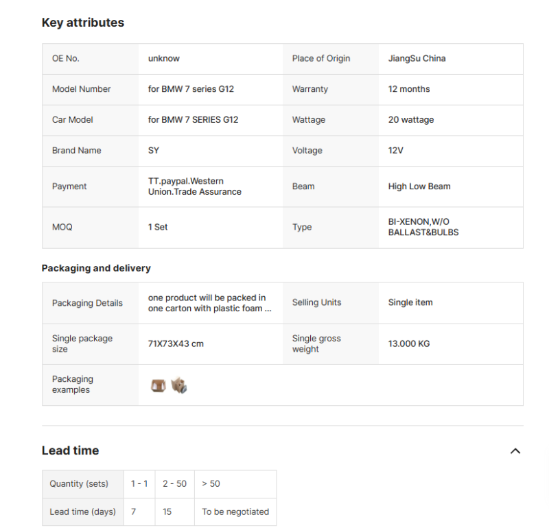Click the truncated Packaging Details text
The image size is (549, 532).
point(210,303)
